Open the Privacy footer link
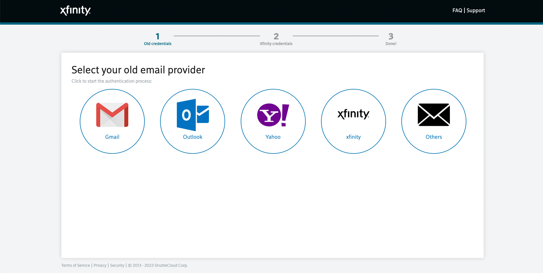This screenshot has width=543, height=273. (x=100, y=265)
